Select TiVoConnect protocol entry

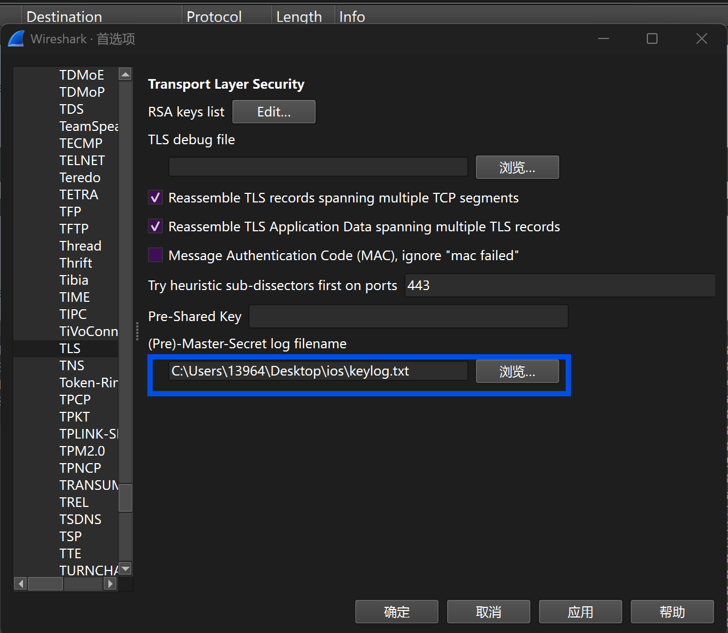pyautogui.click(x=89, y=331)
